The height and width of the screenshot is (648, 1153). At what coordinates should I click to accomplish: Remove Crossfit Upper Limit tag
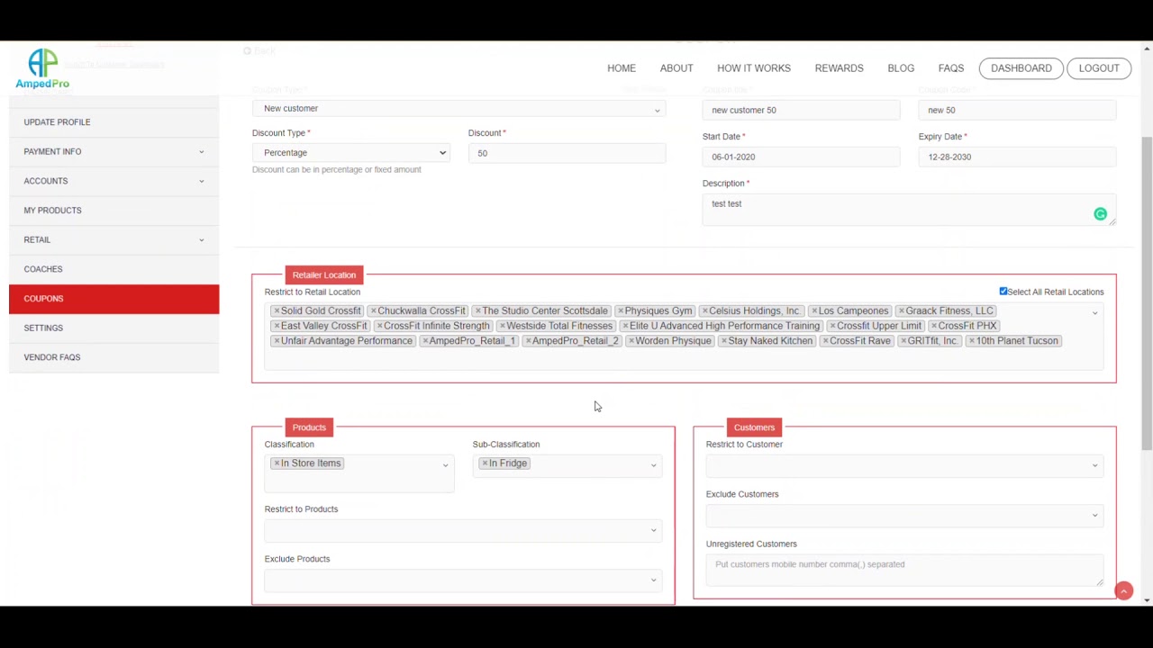coord(833,326)
